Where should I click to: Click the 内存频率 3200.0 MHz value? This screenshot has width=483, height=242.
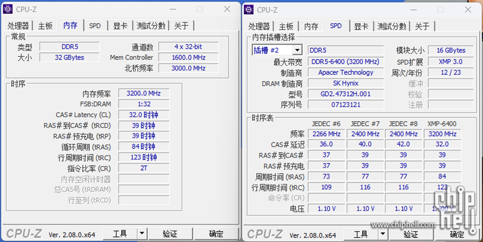[144, 93]
